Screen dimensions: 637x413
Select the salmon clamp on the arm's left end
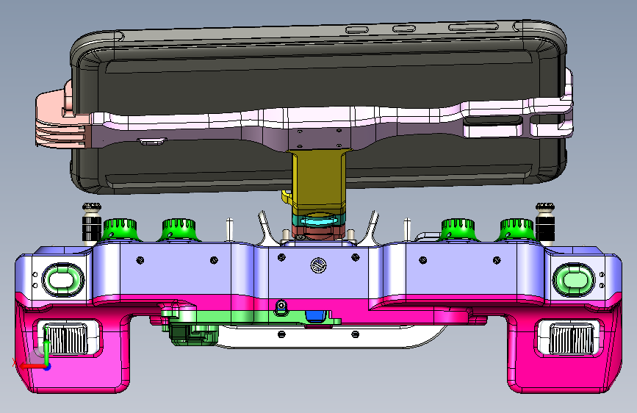point(61,118)
